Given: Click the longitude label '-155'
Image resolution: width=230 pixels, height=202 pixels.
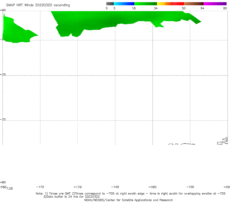Looking at the screenshot, I should coord(190,187).
